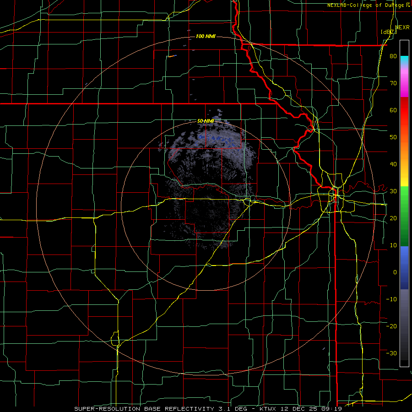Click the green segment of the color bar
The height and width of the screenshot is (412, 412).
[404, 216]
